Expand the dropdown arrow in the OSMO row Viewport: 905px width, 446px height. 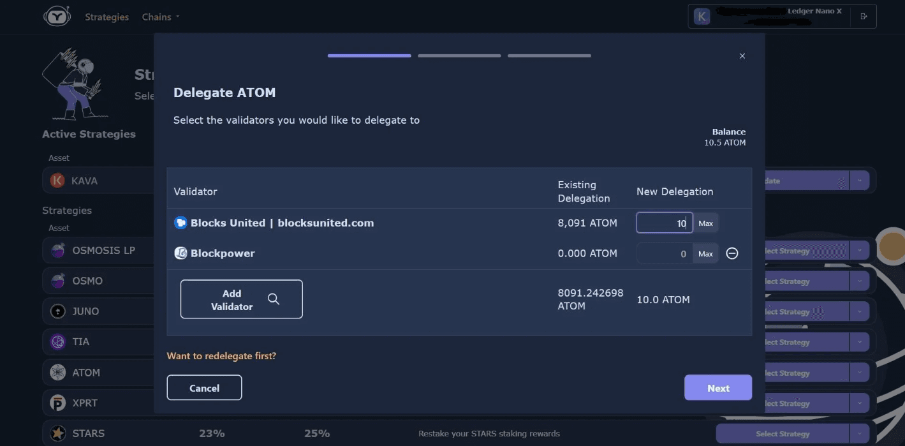coord(860,281)
